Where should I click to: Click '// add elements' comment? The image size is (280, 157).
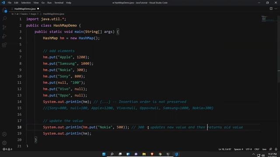tap(59, 51)
